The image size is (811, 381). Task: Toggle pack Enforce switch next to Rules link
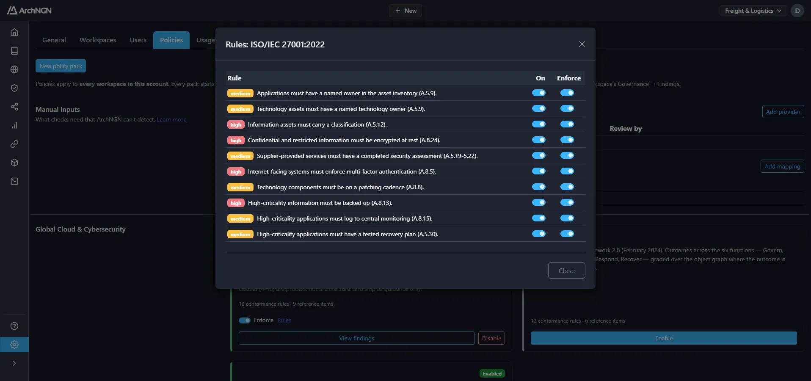(245, 320)
